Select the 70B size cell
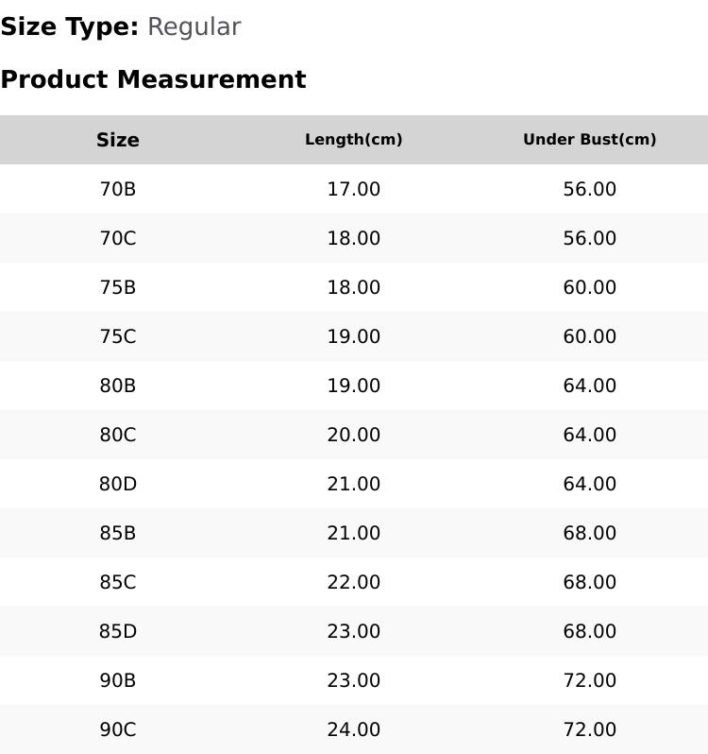Screen dimensions: 708x754 pyautogui.click(x=118, y=189)
